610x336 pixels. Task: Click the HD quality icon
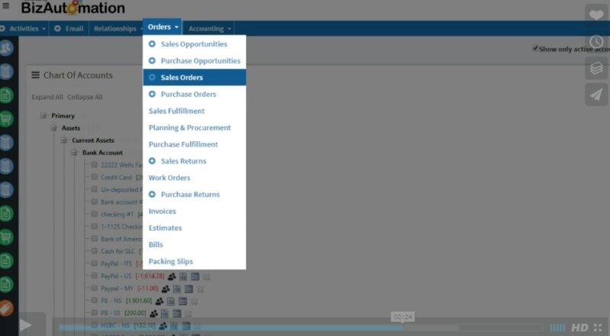click(579, 328)
